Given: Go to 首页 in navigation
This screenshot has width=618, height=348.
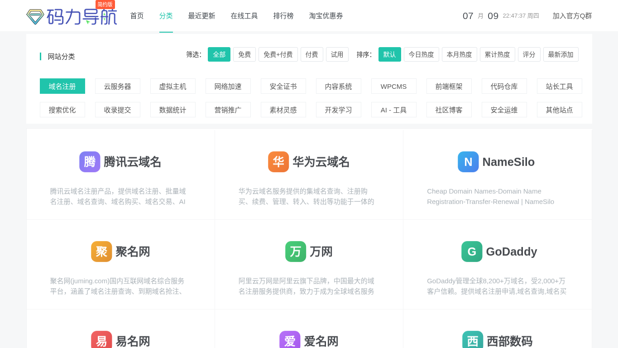Looking at the screenshot, I should (137, 16).
